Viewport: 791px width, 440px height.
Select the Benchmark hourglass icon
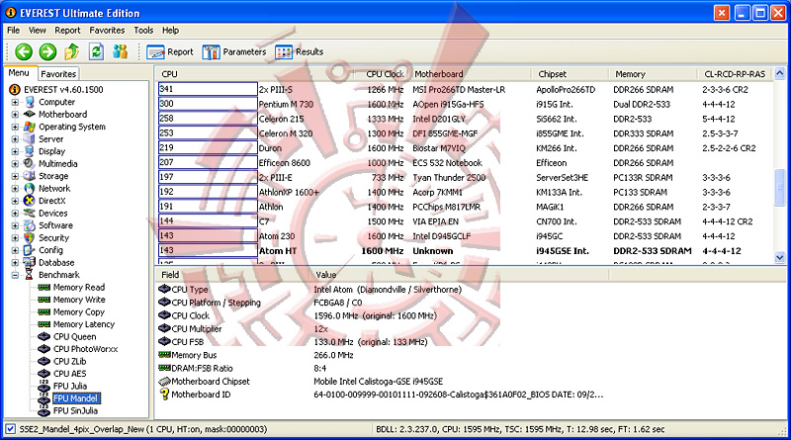[30, 275]
